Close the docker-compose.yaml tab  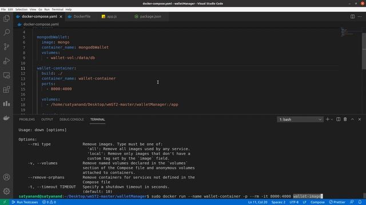coord(61,17)
